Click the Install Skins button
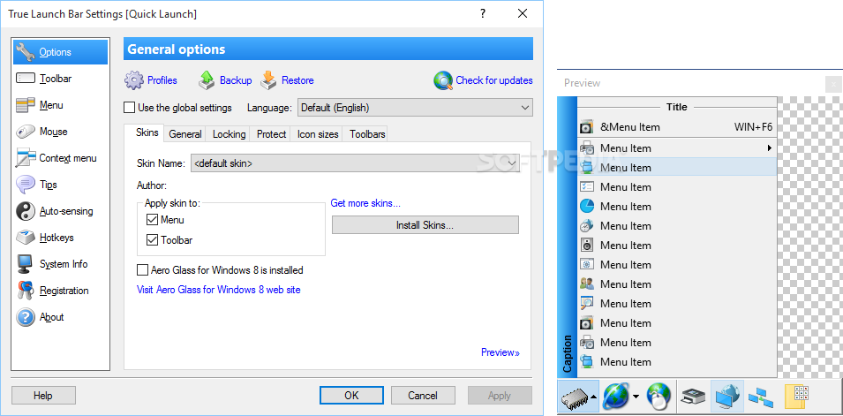 click(425, 225)
